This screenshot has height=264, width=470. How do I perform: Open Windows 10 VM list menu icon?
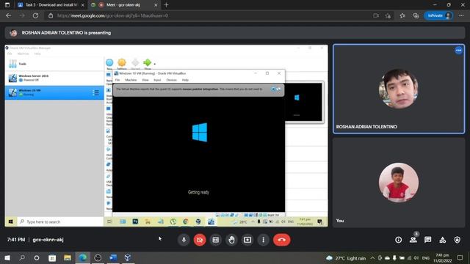[x=96, y=93]
